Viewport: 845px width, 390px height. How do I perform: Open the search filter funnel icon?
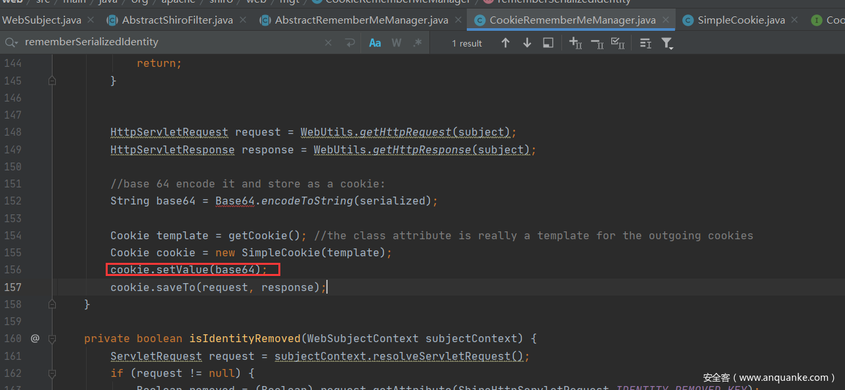[667, 43]
